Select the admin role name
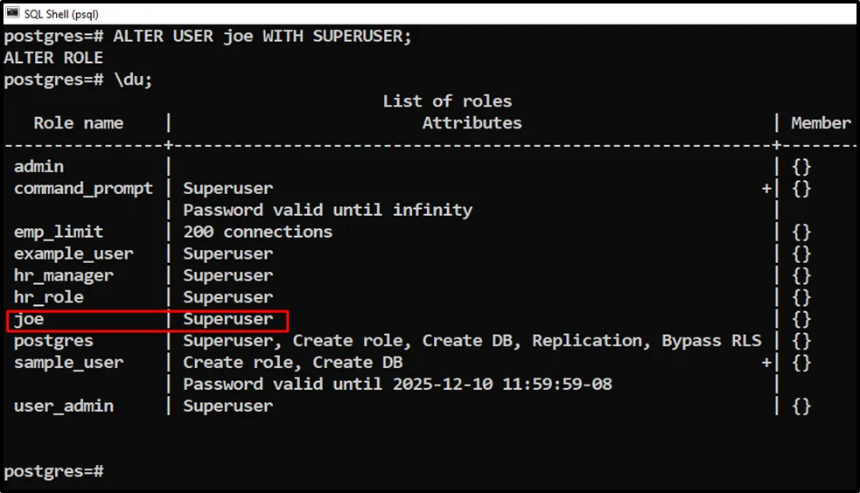860x493 pixels. tap(38, 166)
